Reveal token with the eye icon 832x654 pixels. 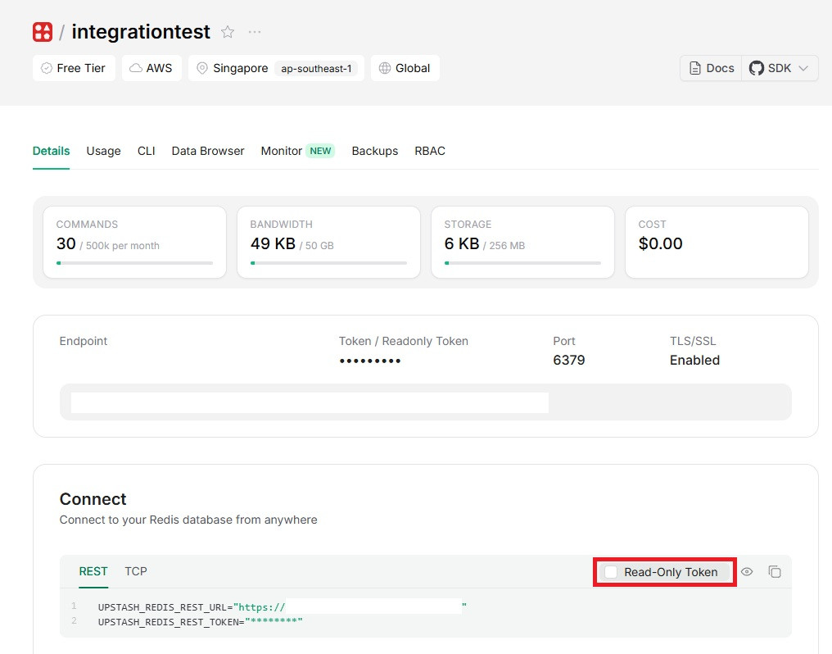coord(747,572)
